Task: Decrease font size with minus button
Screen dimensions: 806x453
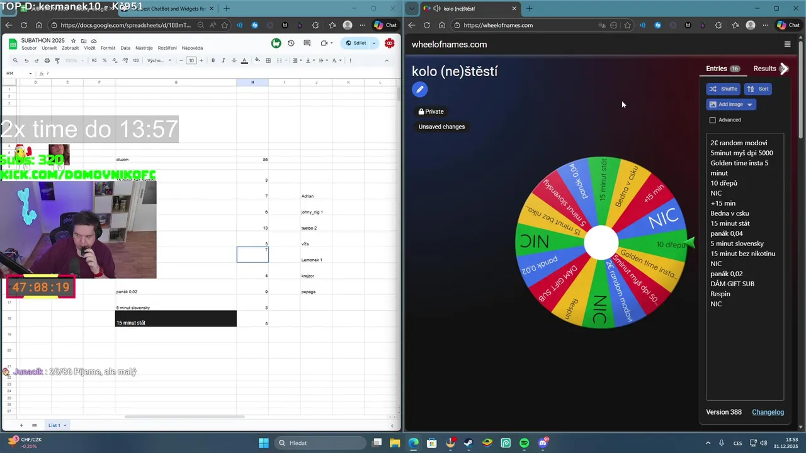Action: (x=181, y=60)
